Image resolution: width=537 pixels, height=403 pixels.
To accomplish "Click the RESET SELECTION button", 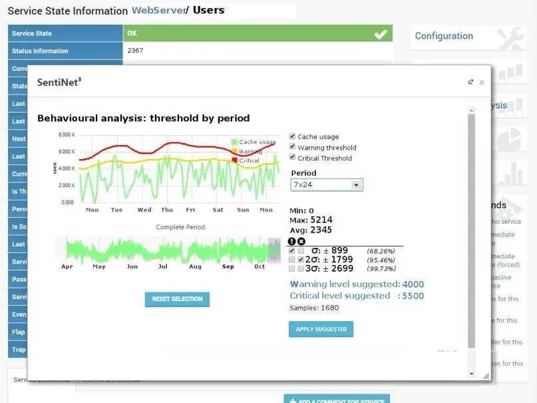I will click(177, 299).
